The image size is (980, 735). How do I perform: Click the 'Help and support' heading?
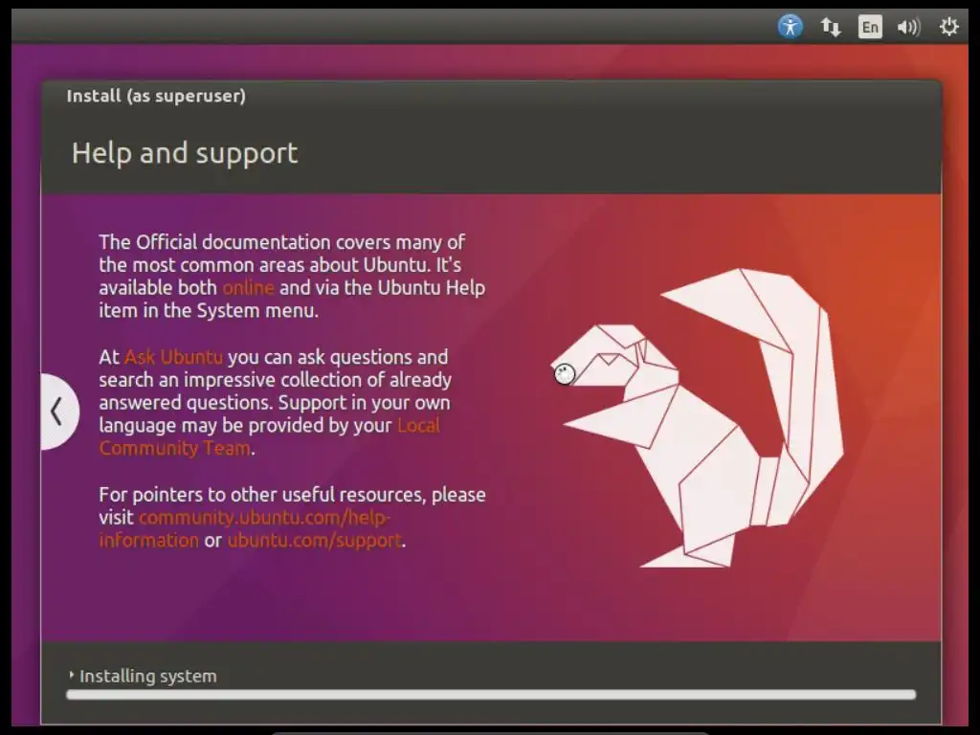(x=185, y=154)
